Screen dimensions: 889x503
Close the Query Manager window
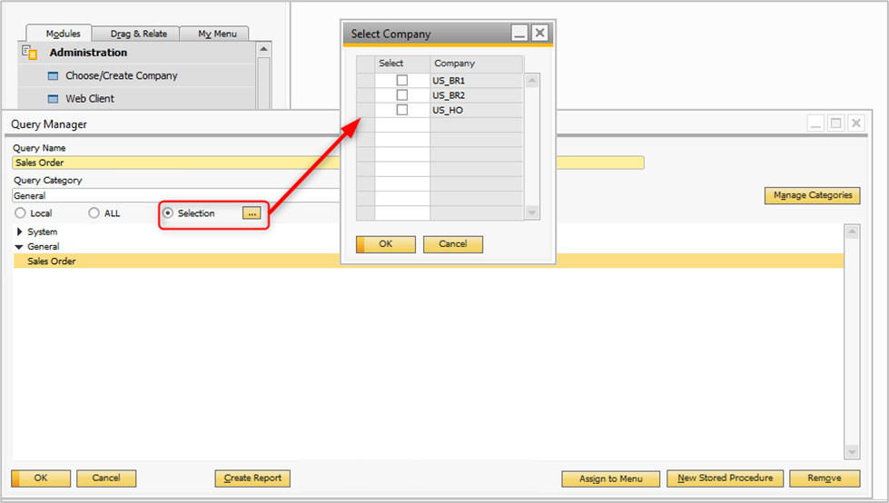tap(855, 123)
